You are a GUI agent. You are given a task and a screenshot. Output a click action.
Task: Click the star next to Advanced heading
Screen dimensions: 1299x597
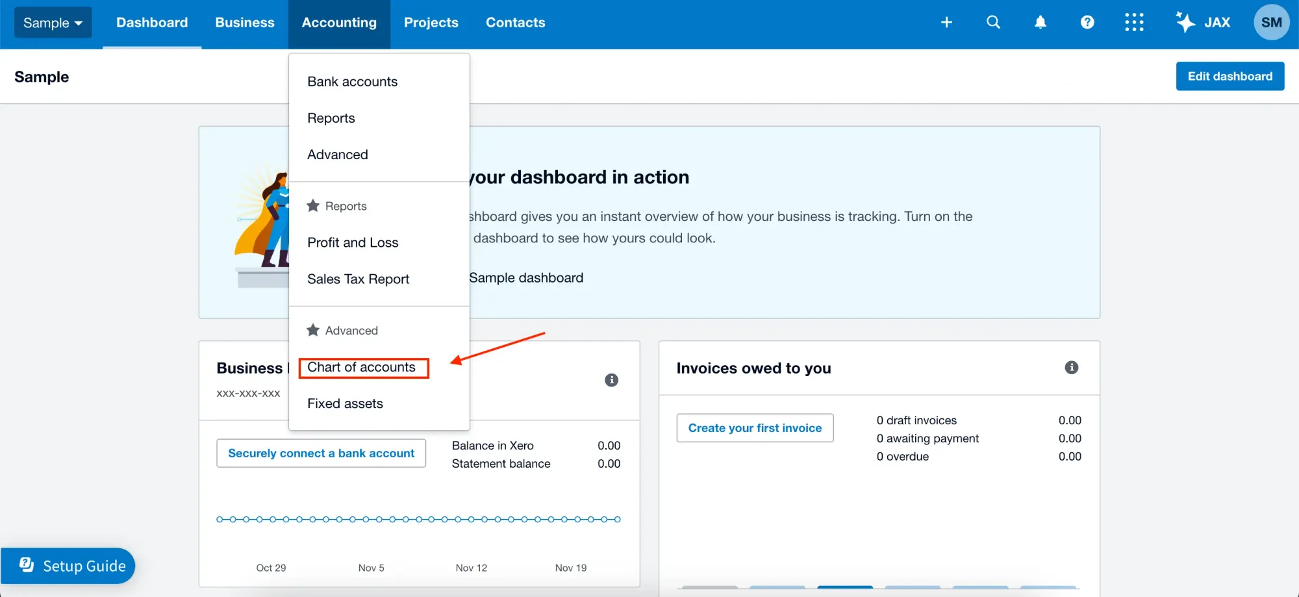(313, 330)
